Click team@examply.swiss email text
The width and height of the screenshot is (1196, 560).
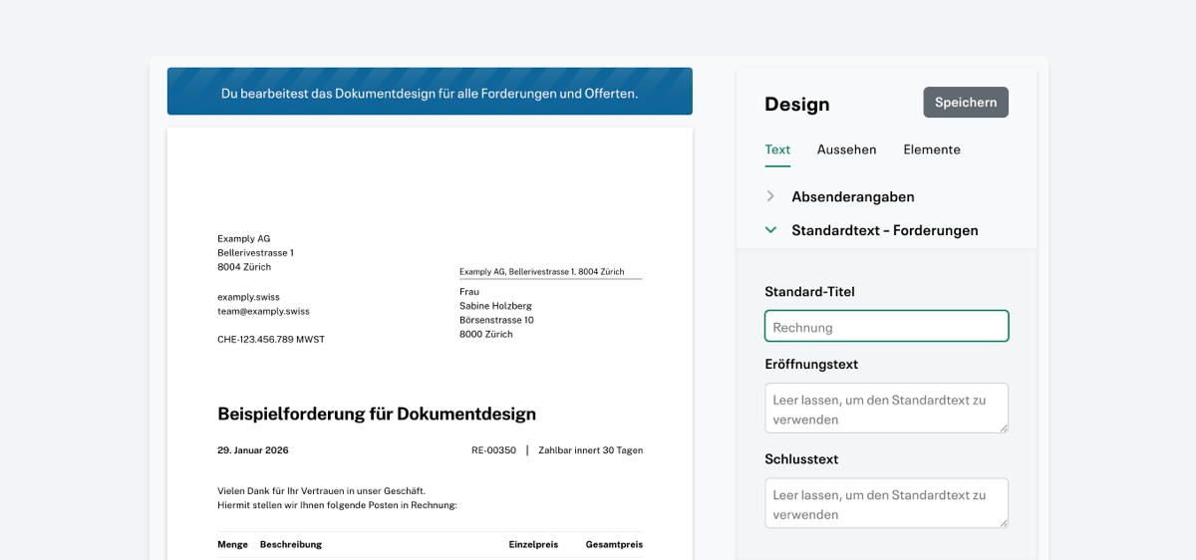pyautogui.click(x=263, y=311)
